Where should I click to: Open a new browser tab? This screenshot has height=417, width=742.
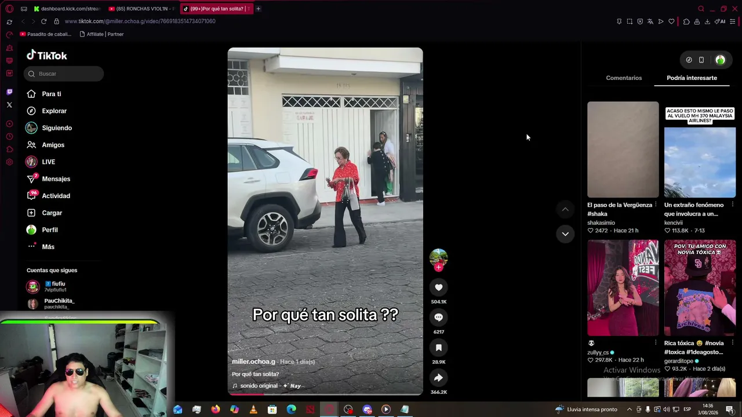(258, 9)
